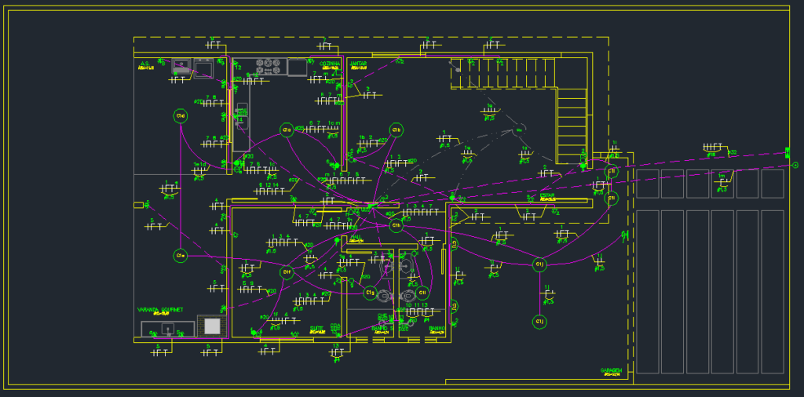The height and width of the screenshot is (397, 804).
Task: Select the COZINHA room label
Action: tap(330, 64)
